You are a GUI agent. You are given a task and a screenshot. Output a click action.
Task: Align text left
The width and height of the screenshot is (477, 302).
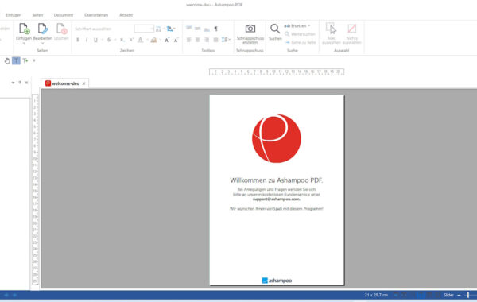pyautogui.click(x=189, y=40)
